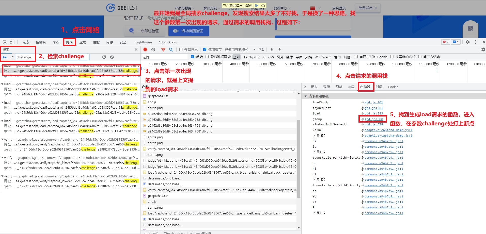Image resolution: width=486 pixels, height=234 pixels.
Task: Open the throttling mode dropdown
Action: tap(240, 50)
